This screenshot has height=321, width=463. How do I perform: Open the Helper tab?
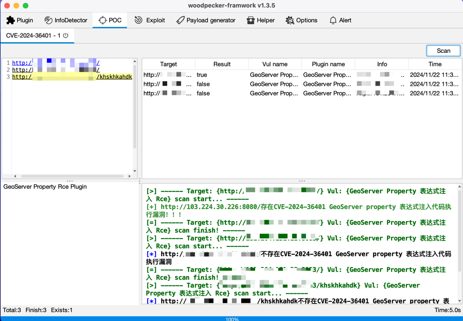(x=261, y=20)
